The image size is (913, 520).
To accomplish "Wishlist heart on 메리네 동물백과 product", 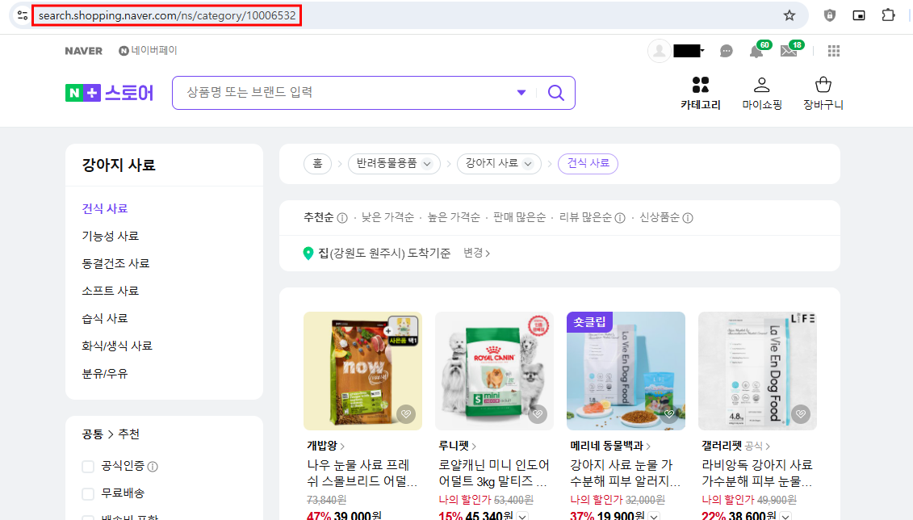I will (x=669, y=414).
